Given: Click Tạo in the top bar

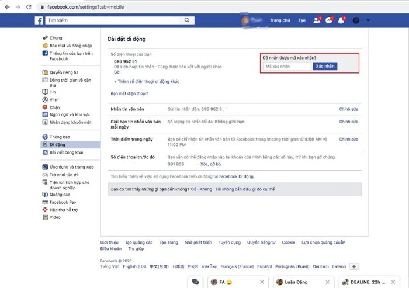Looking at the screenshot, I should pyautogui.click(x=302, y=20).
